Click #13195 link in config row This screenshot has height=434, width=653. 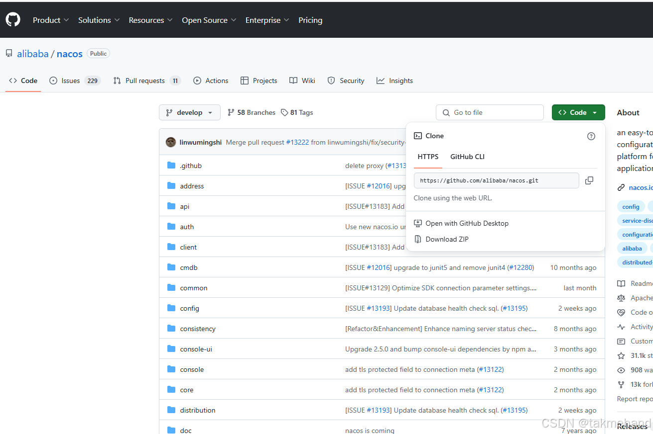tap(514, 308)
